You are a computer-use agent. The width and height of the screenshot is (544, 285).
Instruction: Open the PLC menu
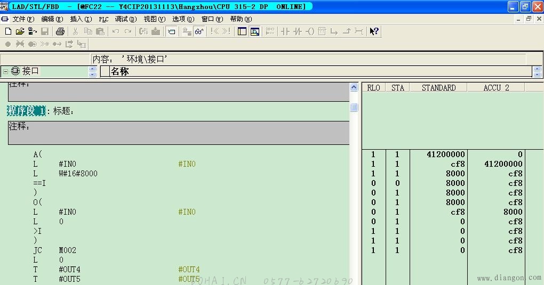click(104, 19)
